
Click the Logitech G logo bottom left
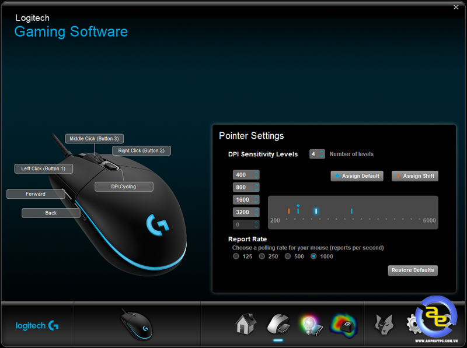(x=37, y=326)
